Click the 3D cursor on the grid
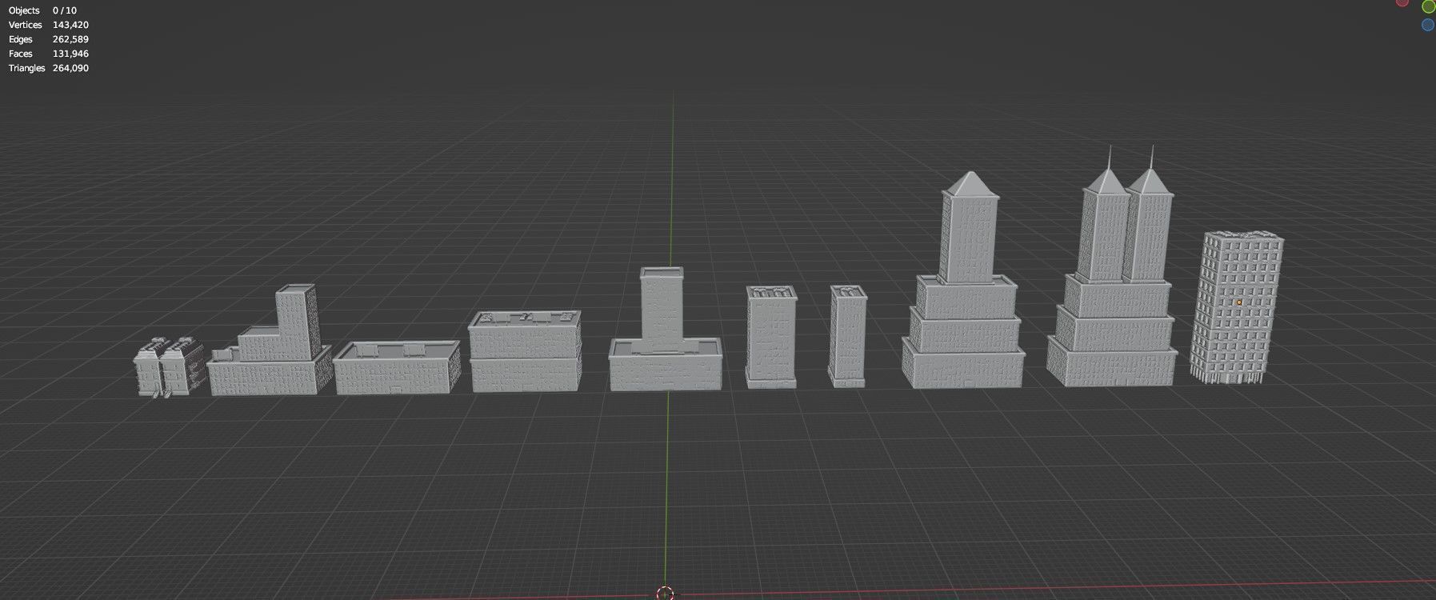This screenshot has width=1436, height=600. [x=665, y=594]
